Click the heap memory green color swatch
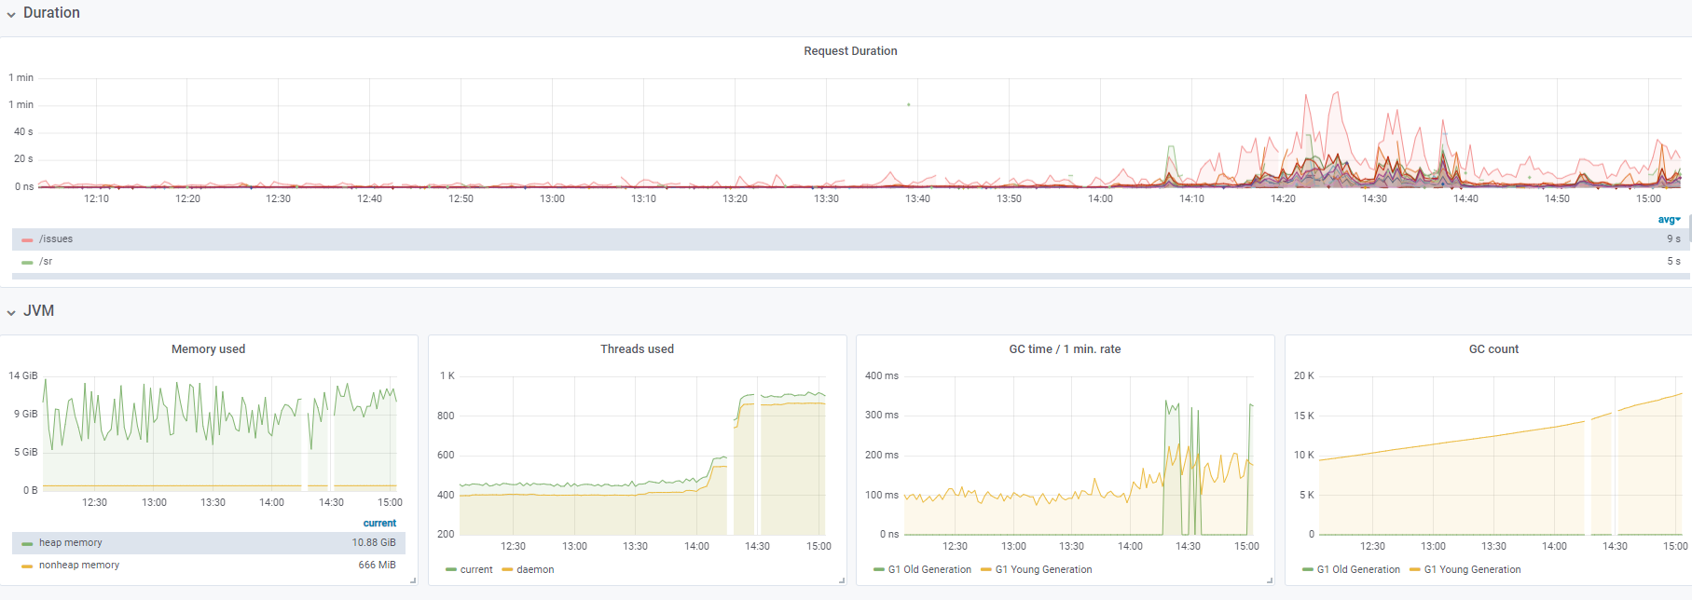 point(27,543)
